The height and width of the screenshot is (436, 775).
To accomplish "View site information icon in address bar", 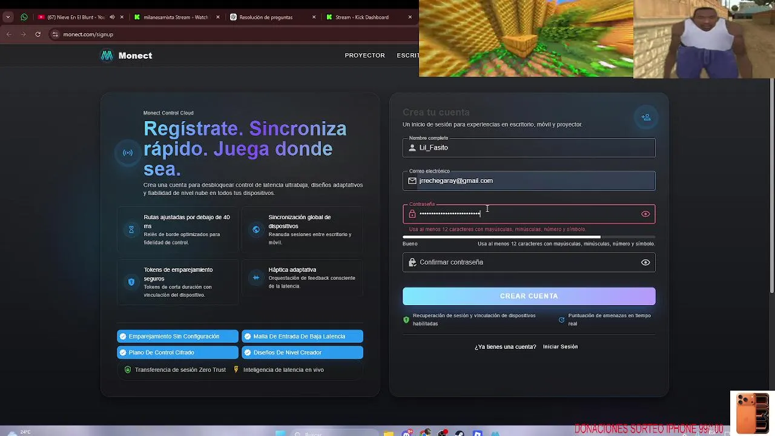I will tap(55, 35).
